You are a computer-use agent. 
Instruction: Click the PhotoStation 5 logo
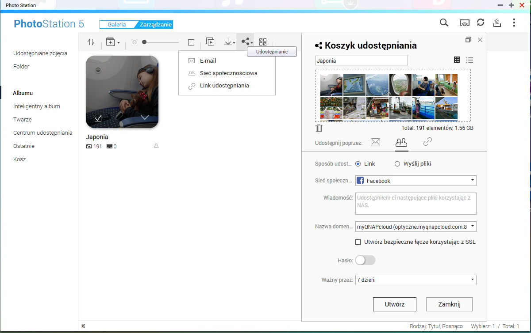pyautogui.click(x=49, y=24)
